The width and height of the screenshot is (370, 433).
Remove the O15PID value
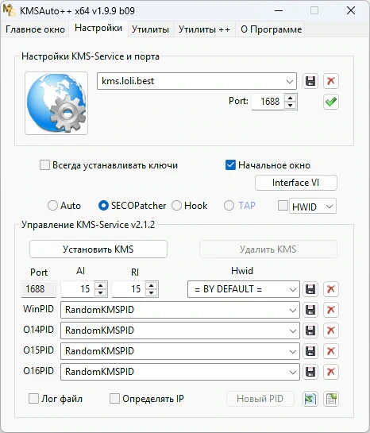point(331,351)
